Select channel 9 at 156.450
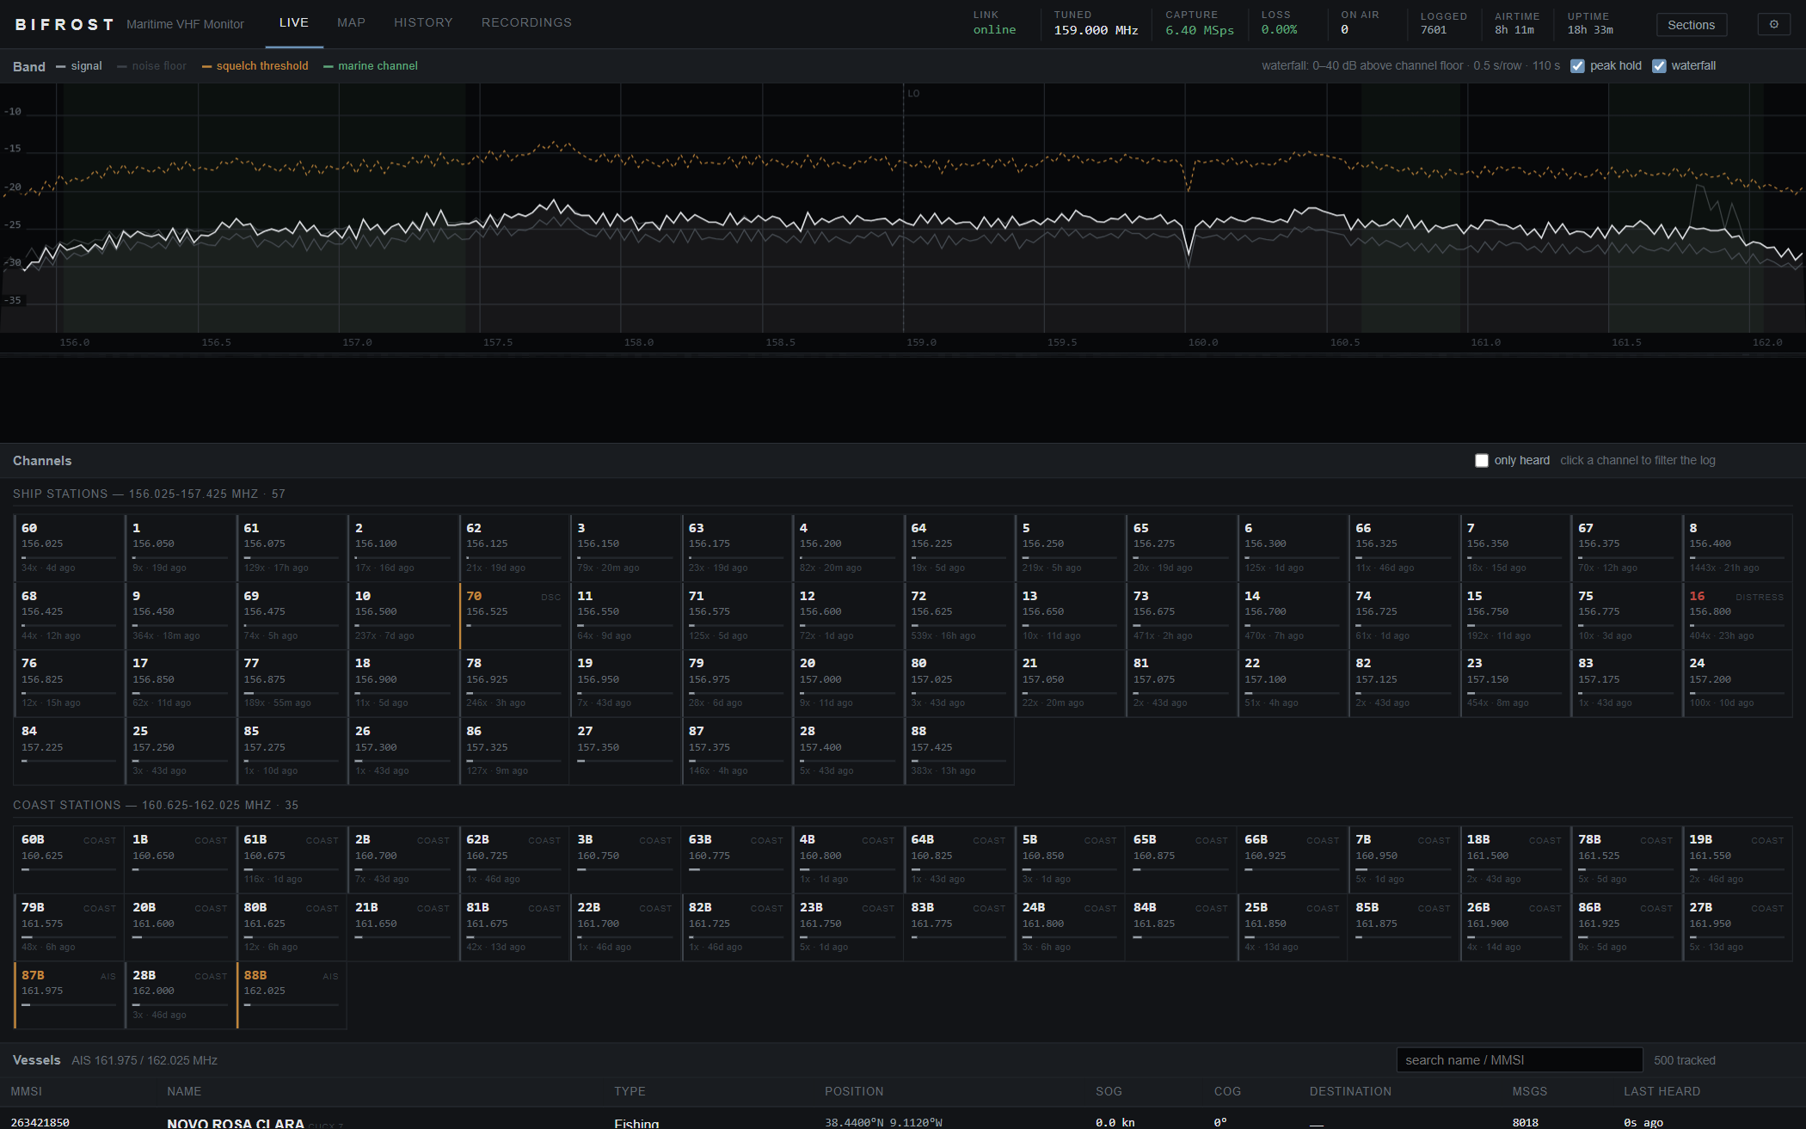 pyautogui.click(x=180, y=616)
